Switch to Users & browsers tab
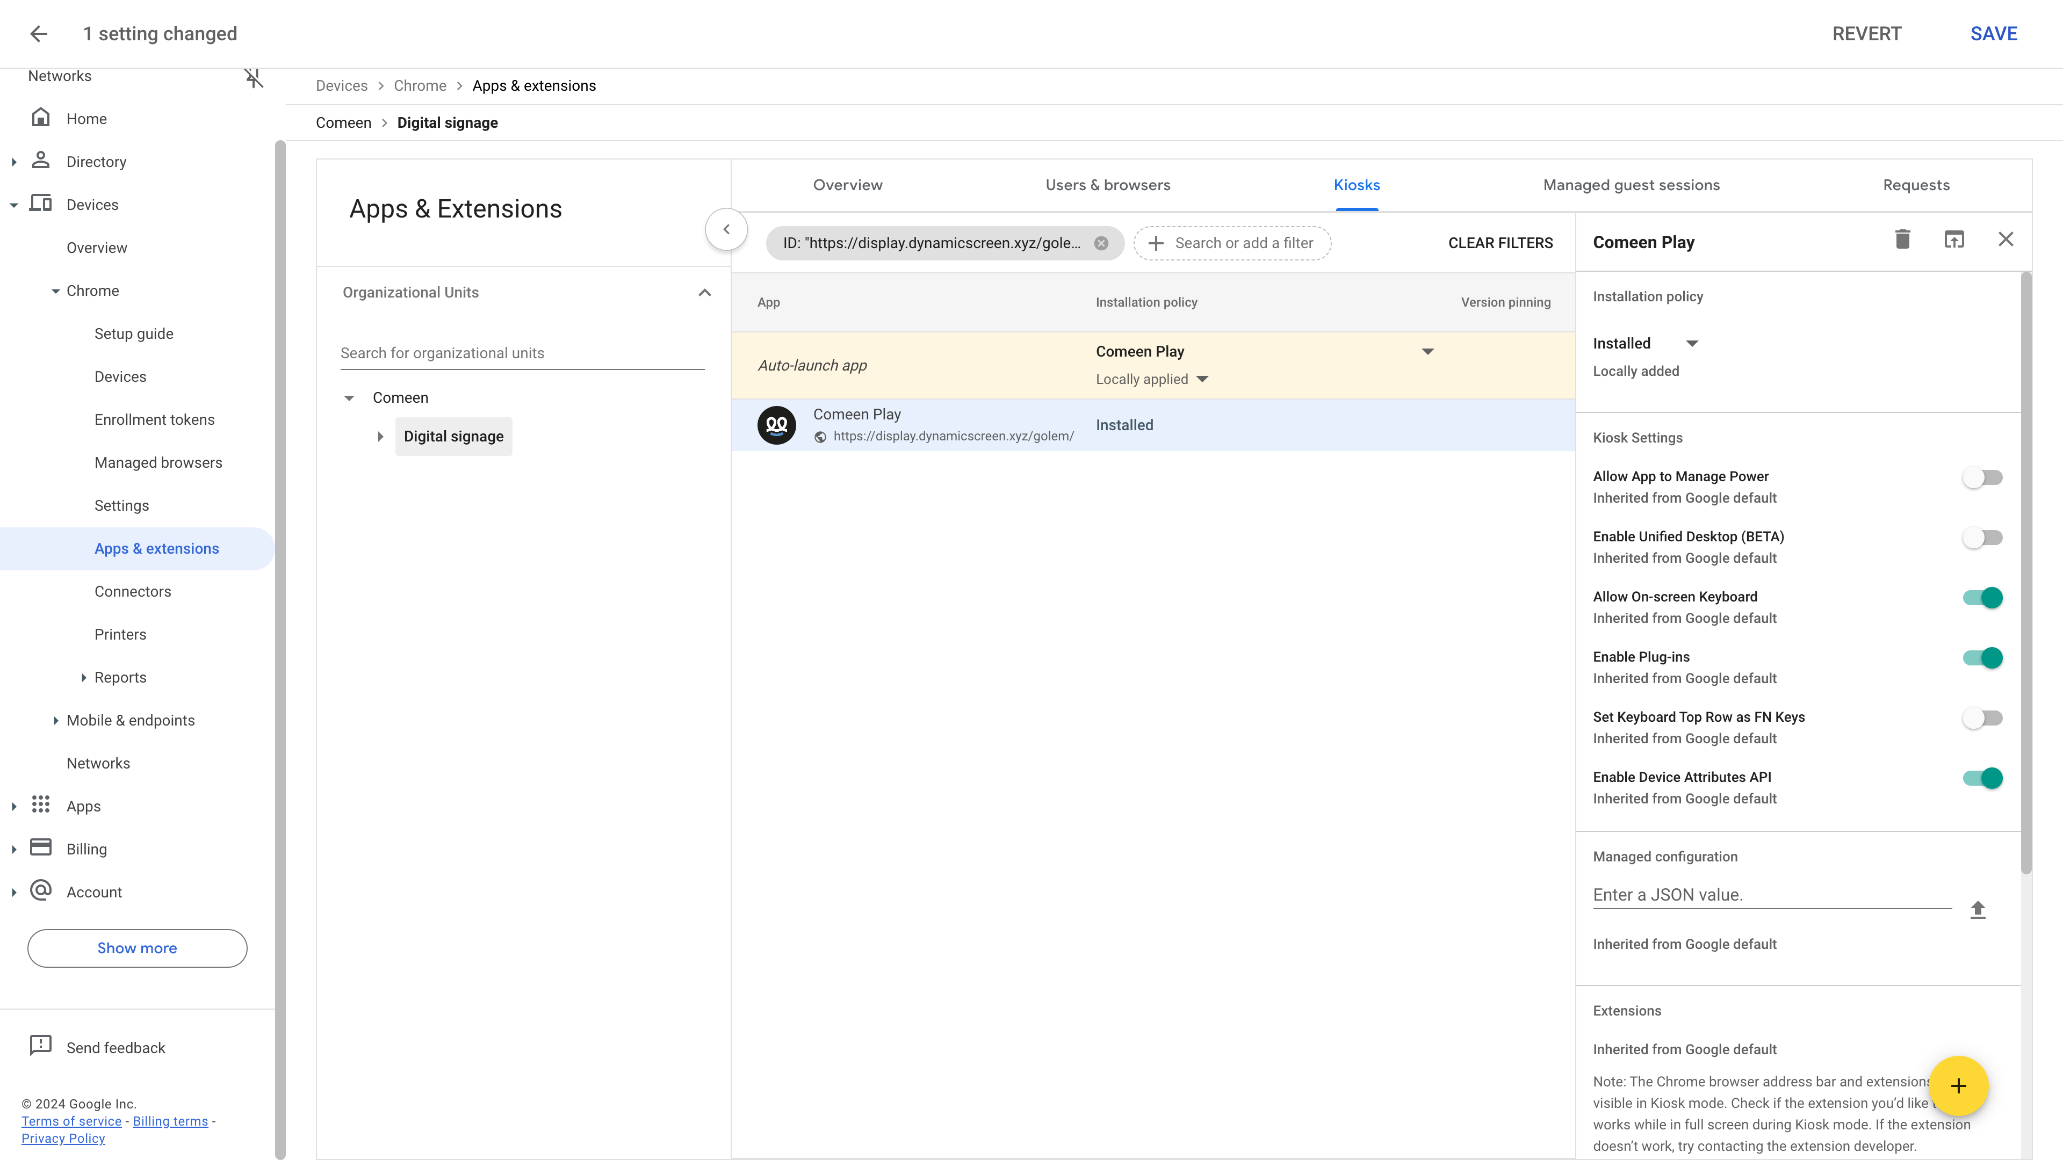This screenshot has width=2063, height=1160. tap(1108, 185)
